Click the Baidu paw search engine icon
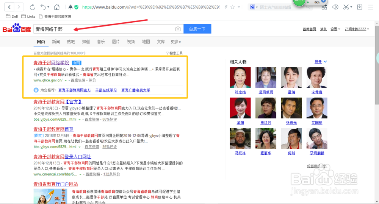This screenshot has width=379, height=204. pos(252,7)
